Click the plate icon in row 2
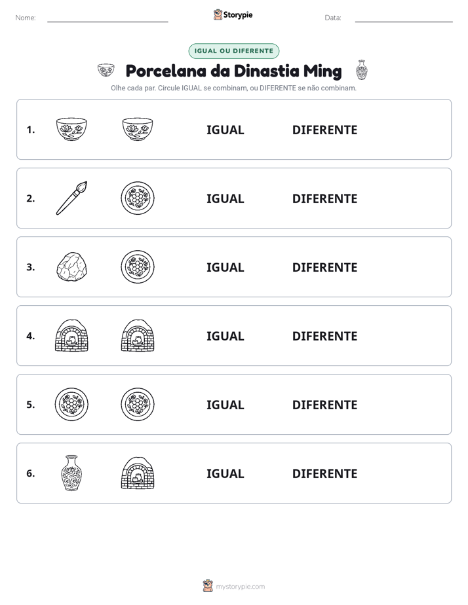 [x=138, y=198]
